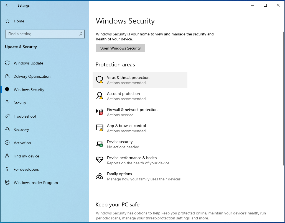Viewport: 285px width, 223px height.
Task: Click the Virus & threat protection shield icon
Action: [x=99, y=80]
